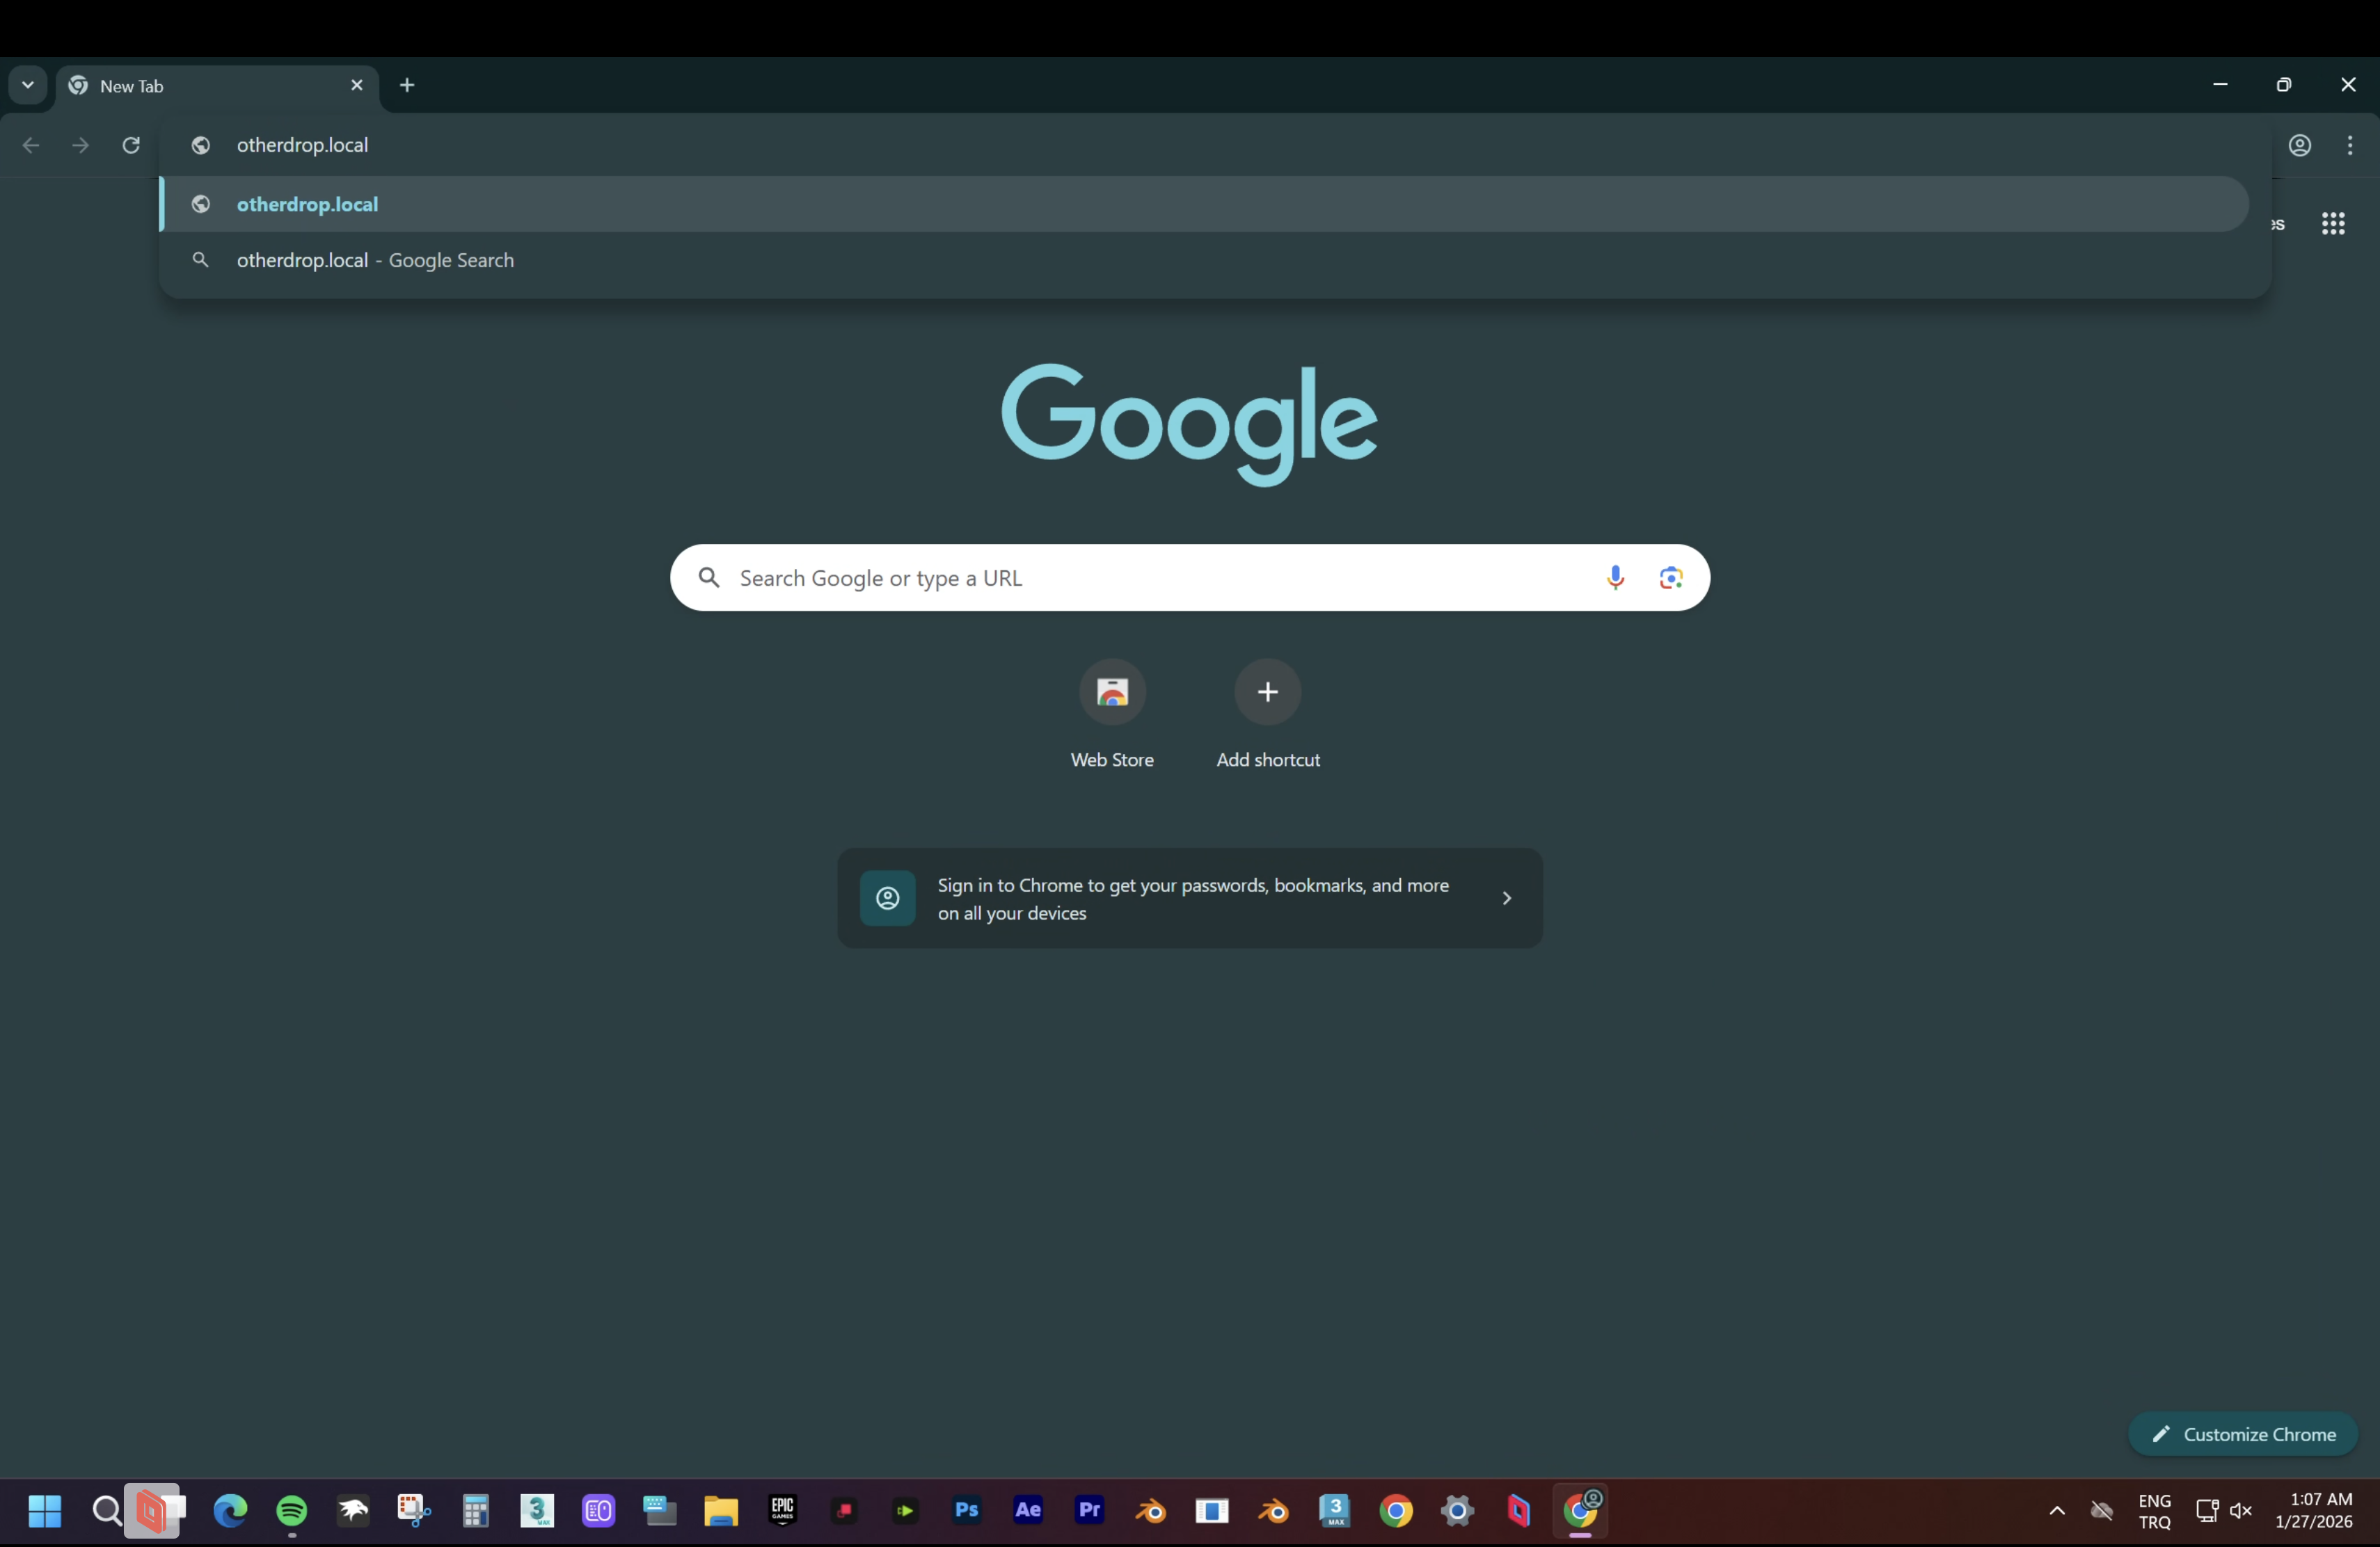Activate voice search with the microphone icon
Viewport: 2380px width, 1547px height.
point(1616,577)
